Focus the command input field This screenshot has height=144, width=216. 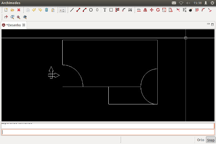(108, 132)
